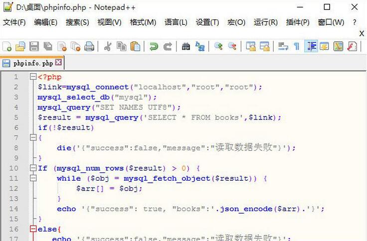The height and width of the screenshot is (241, 367).
Task: Click the Open file folder icon
Action: pyautogui.click(x=20, y=46)
